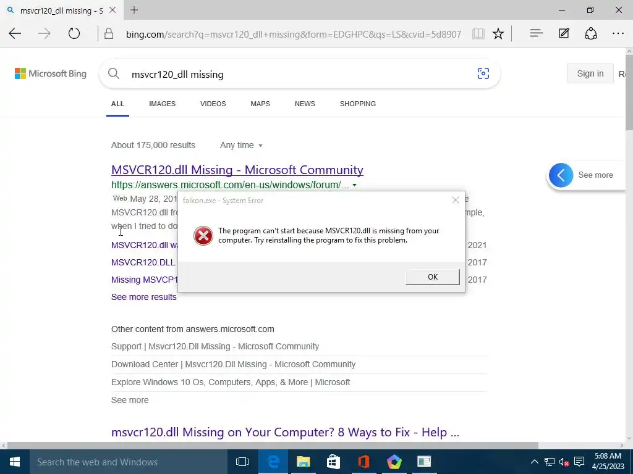This screenshot has width=633, height=474.
Task: Click the horizontal page scrollbar
Action: coord(273,446)
